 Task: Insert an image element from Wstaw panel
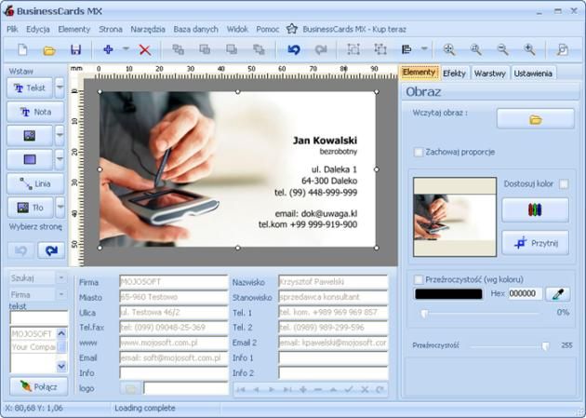30,135
